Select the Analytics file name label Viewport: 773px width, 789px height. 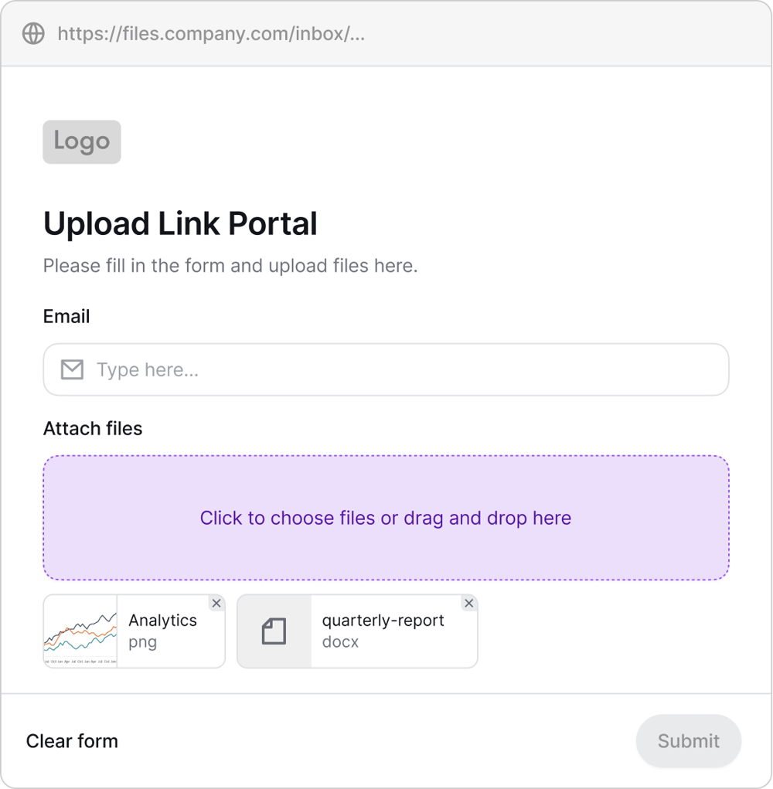point(162,620)
